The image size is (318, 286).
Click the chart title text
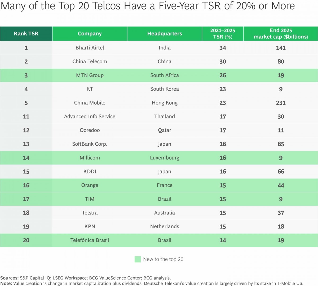(148, 6)
